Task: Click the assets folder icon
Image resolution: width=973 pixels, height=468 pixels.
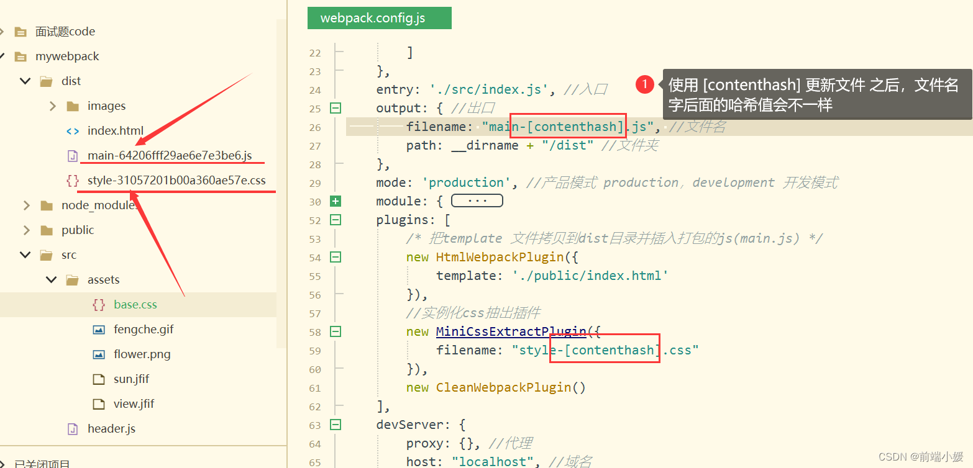Action: click(x=72, y=280)
